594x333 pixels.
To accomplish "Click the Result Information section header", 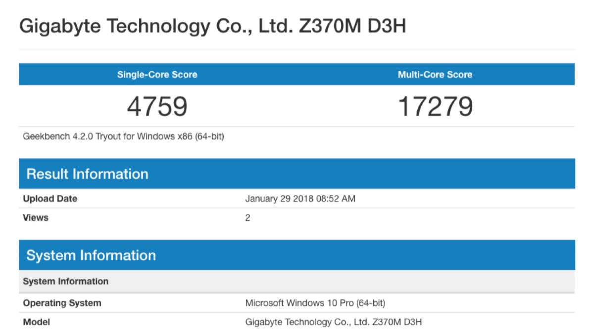I will (87, 174).
